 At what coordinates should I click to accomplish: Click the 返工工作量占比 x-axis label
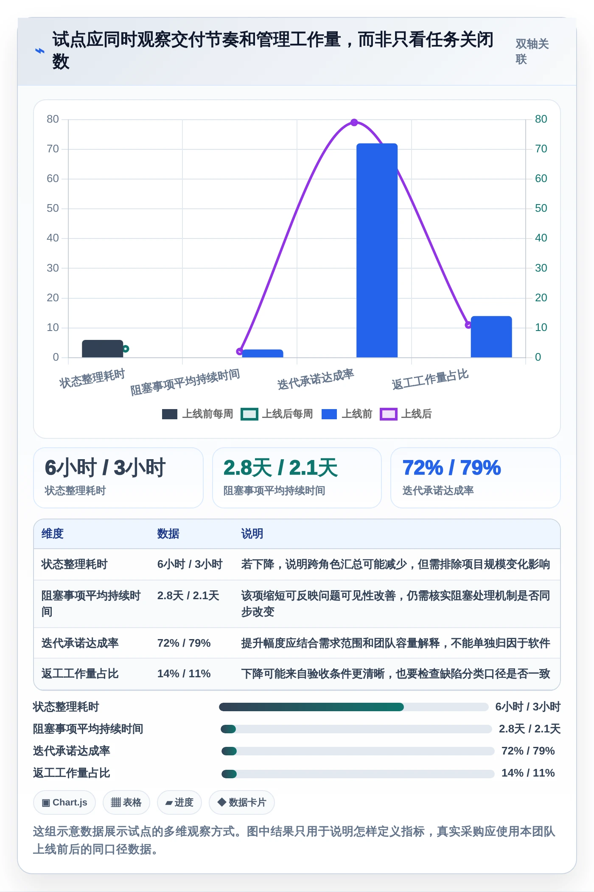[430, 379]
